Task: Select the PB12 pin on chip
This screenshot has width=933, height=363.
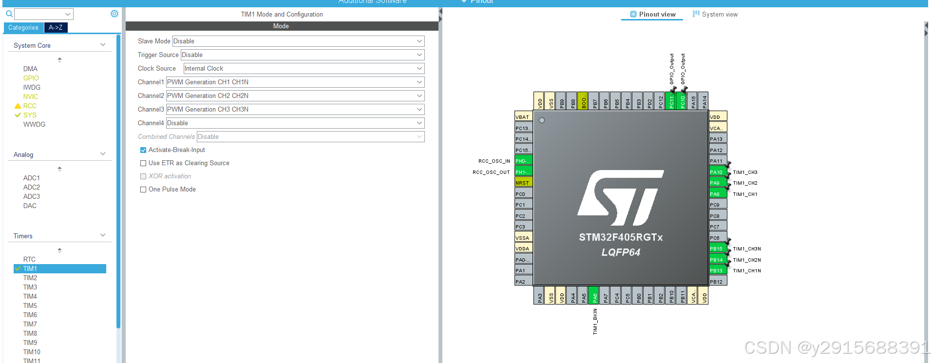Action: pyautogui.click(x=718, y=281)
